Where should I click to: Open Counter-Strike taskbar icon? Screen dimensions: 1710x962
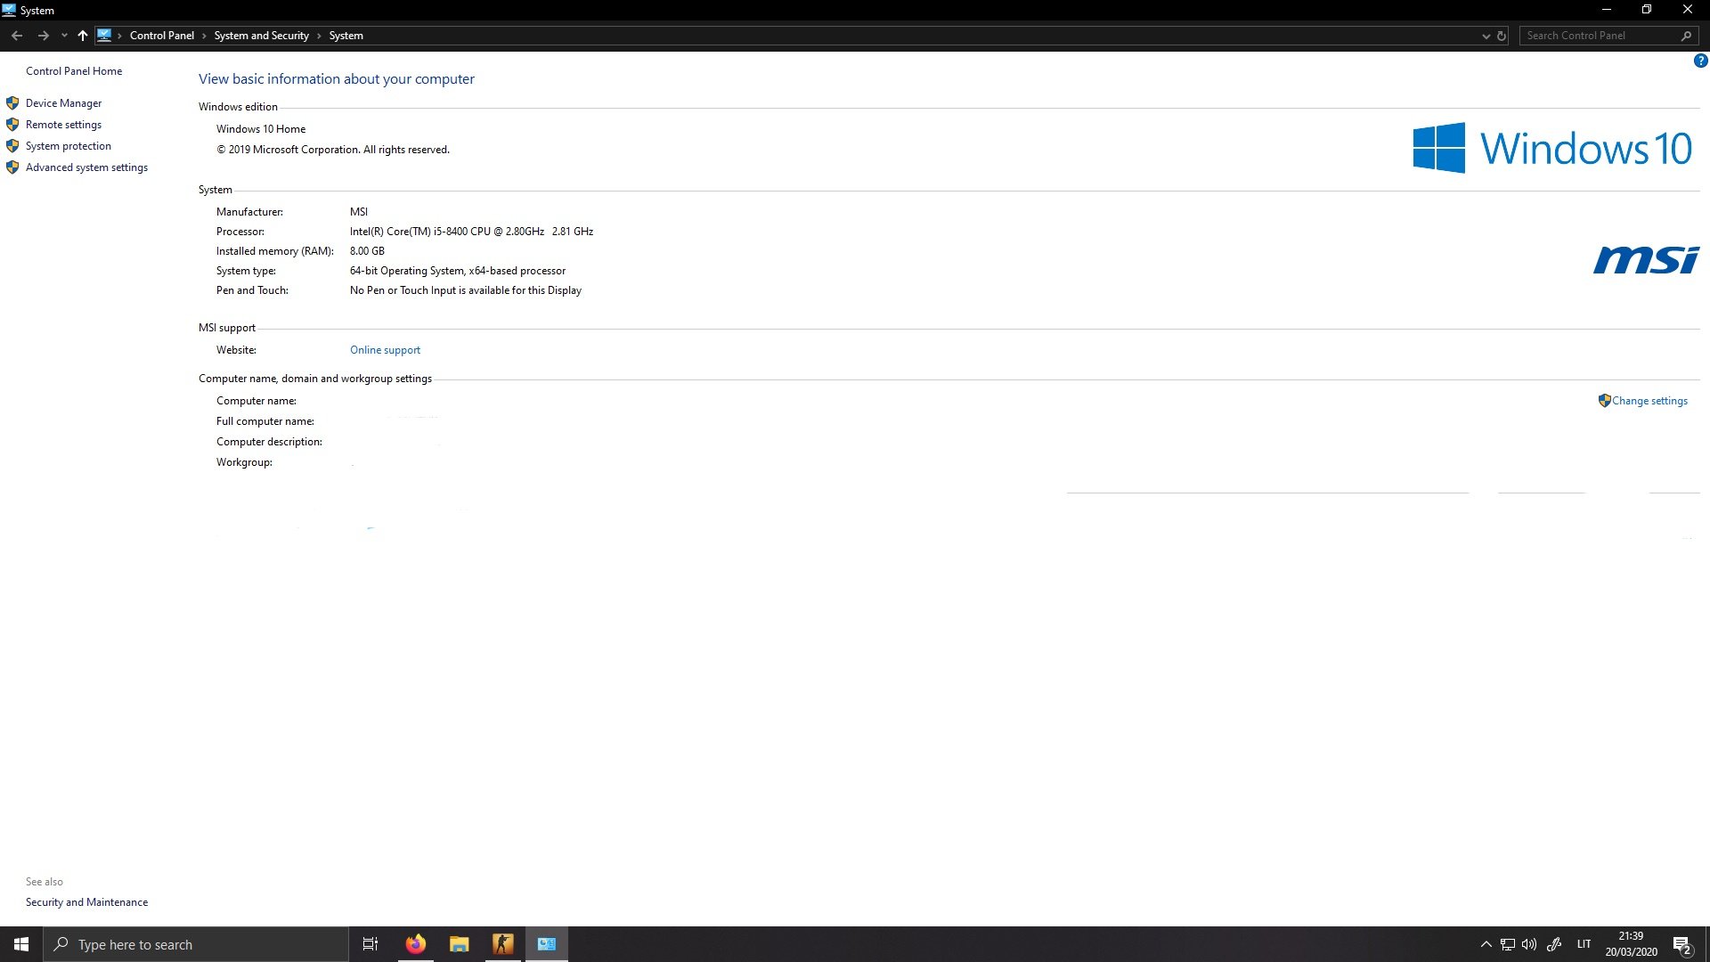(503, 944)
